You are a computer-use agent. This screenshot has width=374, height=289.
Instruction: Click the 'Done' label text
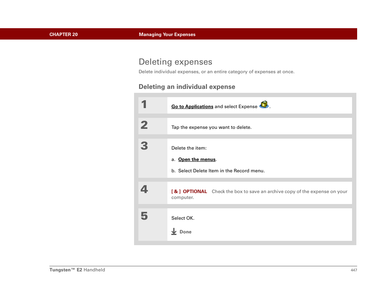coord(185,232)
